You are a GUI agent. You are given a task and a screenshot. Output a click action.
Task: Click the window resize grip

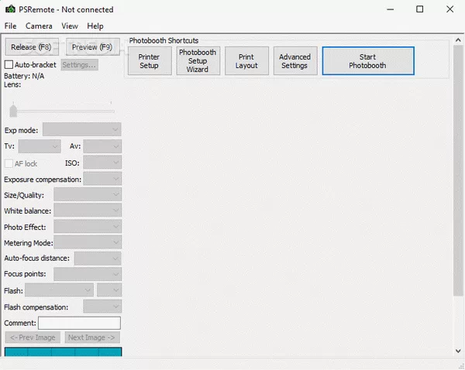(x=461, y=366)
